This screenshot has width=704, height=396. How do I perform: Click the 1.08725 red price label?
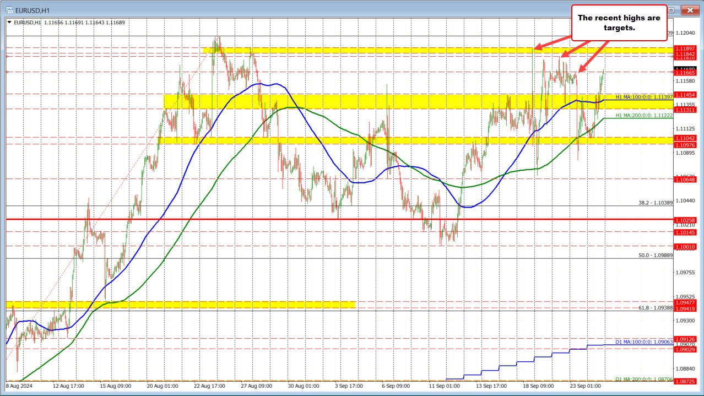[685, 381]
